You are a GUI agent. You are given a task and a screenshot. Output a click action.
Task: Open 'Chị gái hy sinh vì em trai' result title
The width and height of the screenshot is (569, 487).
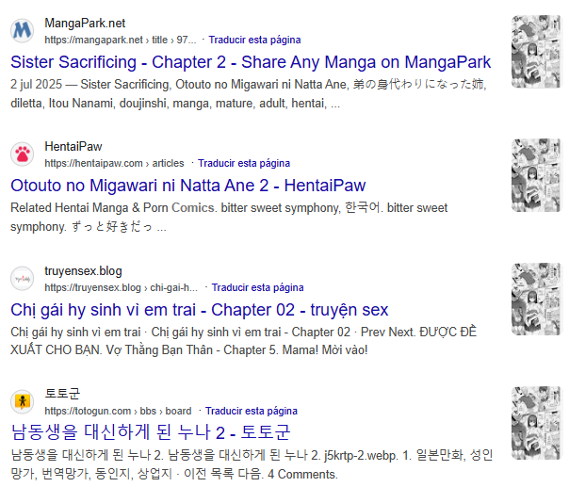[199, 310]
